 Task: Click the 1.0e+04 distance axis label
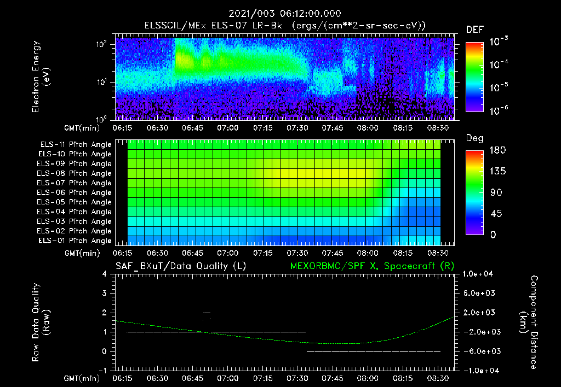[x=478, y=274]
